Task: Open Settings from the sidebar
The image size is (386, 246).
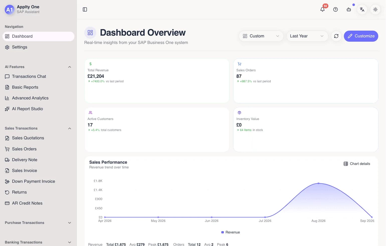Action: tap(38, 47)
